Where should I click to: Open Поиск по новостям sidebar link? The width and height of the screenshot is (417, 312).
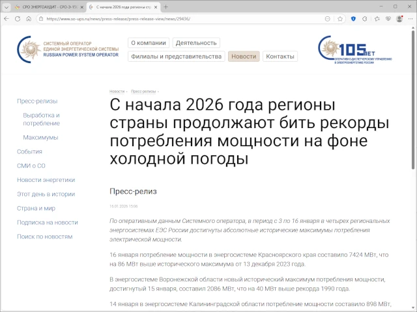tap(45, 237)
